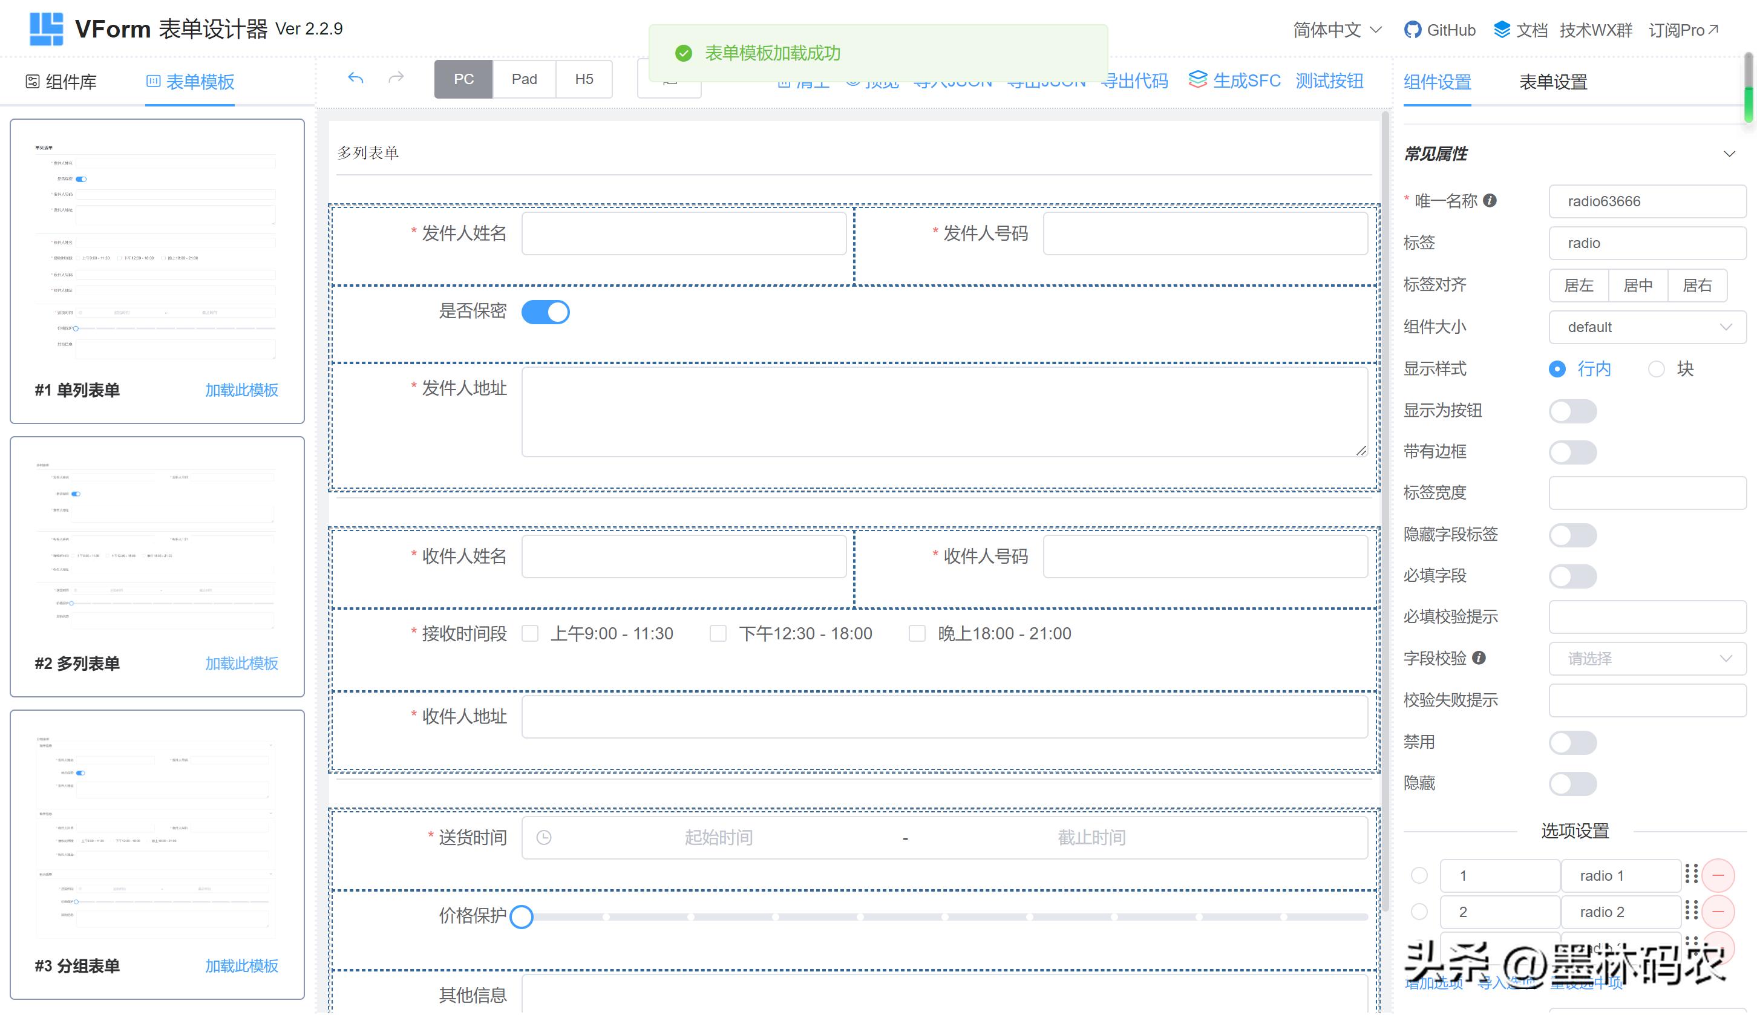Open the 组件大小 default dropdown
The width and height of the screenshot is (1757, 1015).
coord(1647,327)
